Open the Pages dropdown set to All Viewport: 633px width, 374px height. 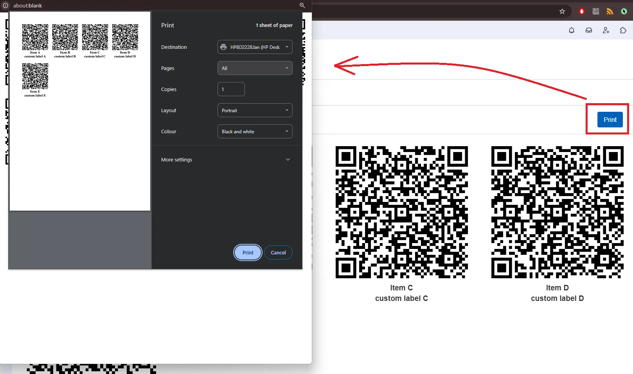point(255,68)
